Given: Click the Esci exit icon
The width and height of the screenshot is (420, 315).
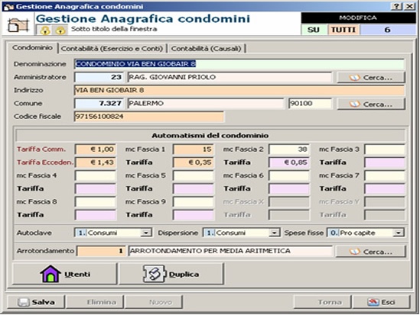Looking at the screenshot, I should point(373,302).
